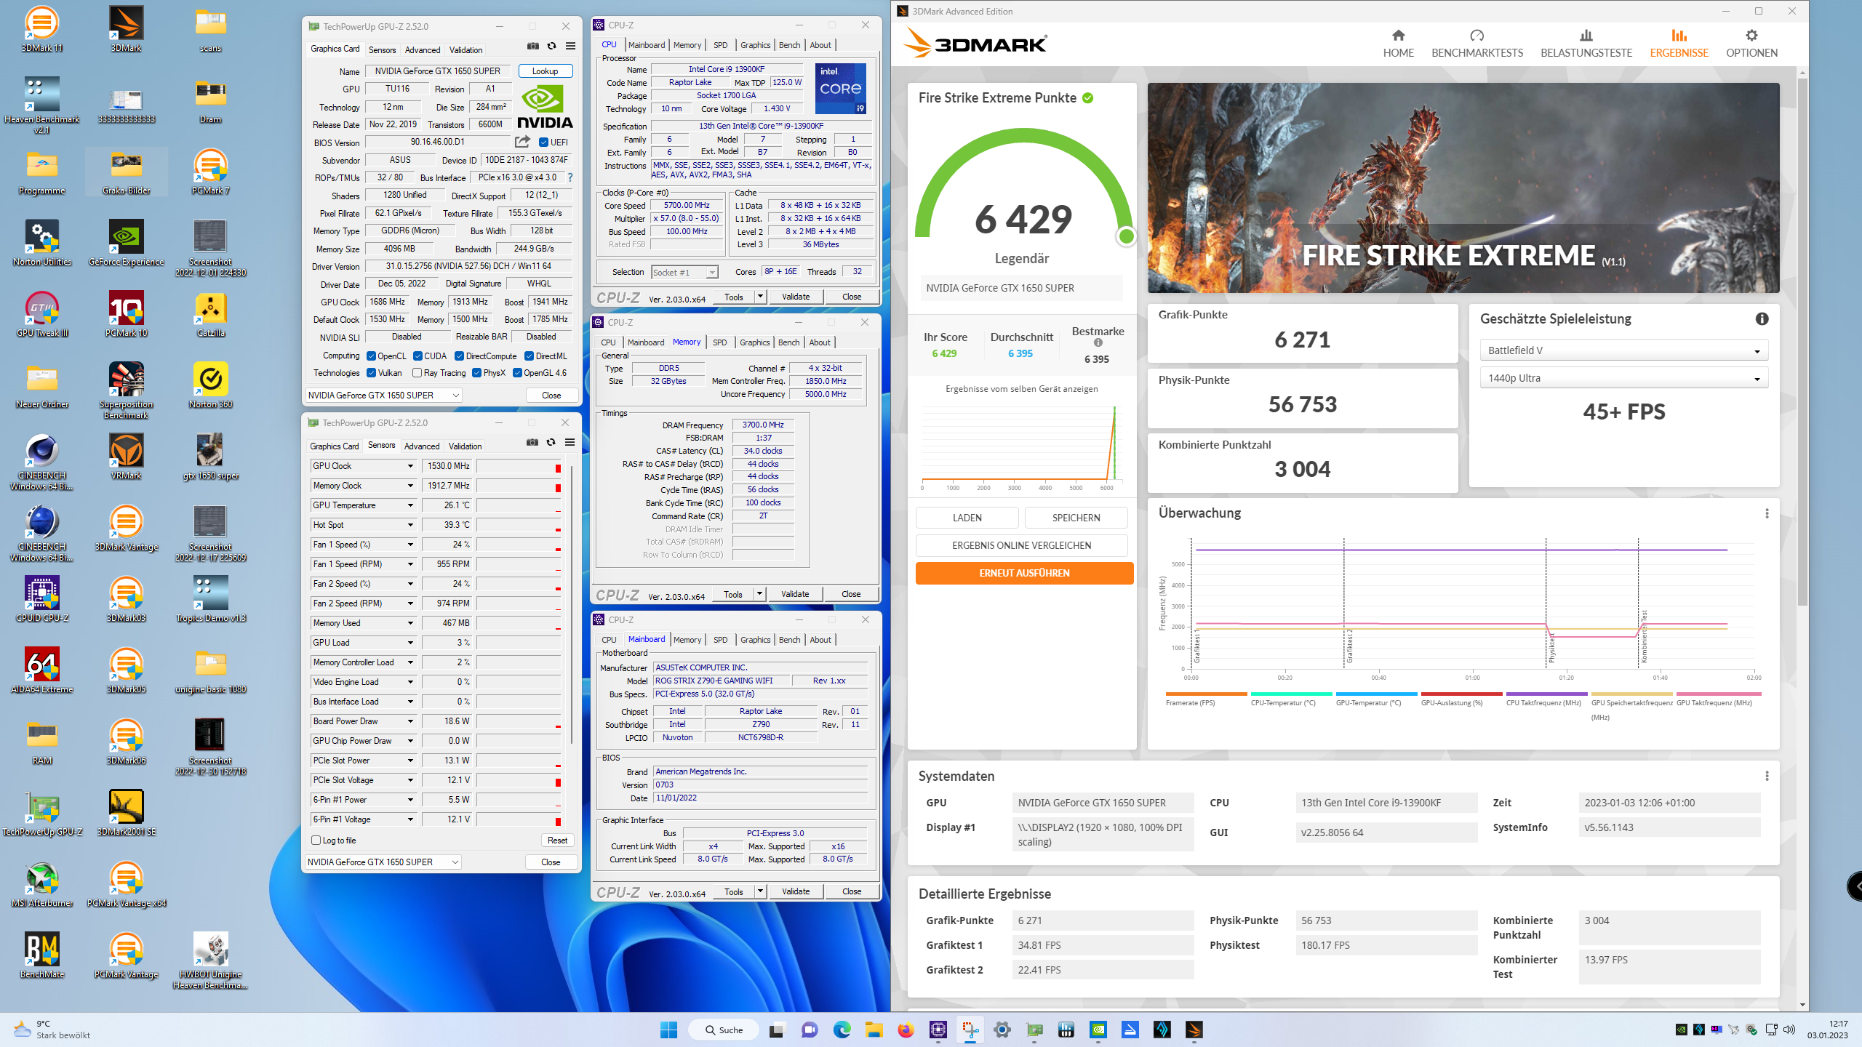Open AIDA64 Extreme desktop icon

click(x=42, y=670)
